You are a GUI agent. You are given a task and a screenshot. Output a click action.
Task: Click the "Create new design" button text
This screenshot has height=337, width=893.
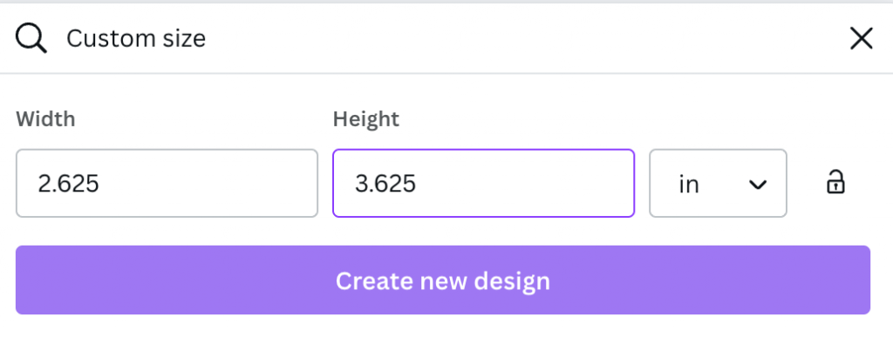(442, 280)
